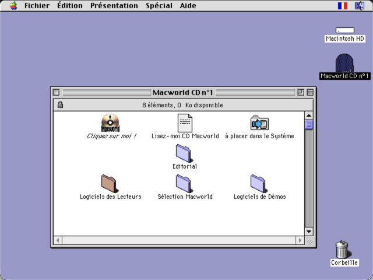Click the lock icon in window header
Image resolution: width=373 pixels, height=280 pixels.
pyautogui.click(x=60, y=105)
